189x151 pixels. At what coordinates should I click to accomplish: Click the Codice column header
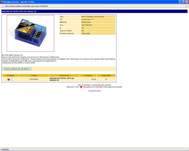tap(34, 75)
